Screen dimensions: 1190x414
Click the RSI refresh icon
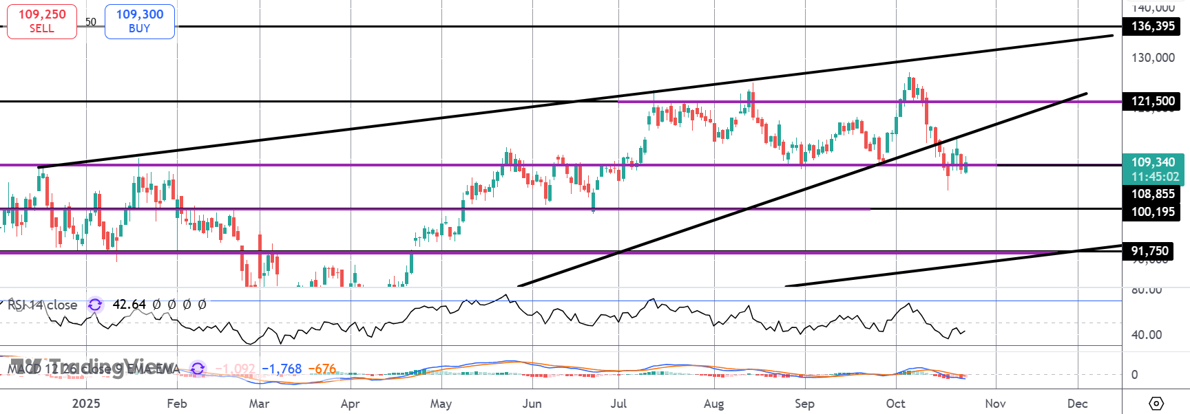95,305
